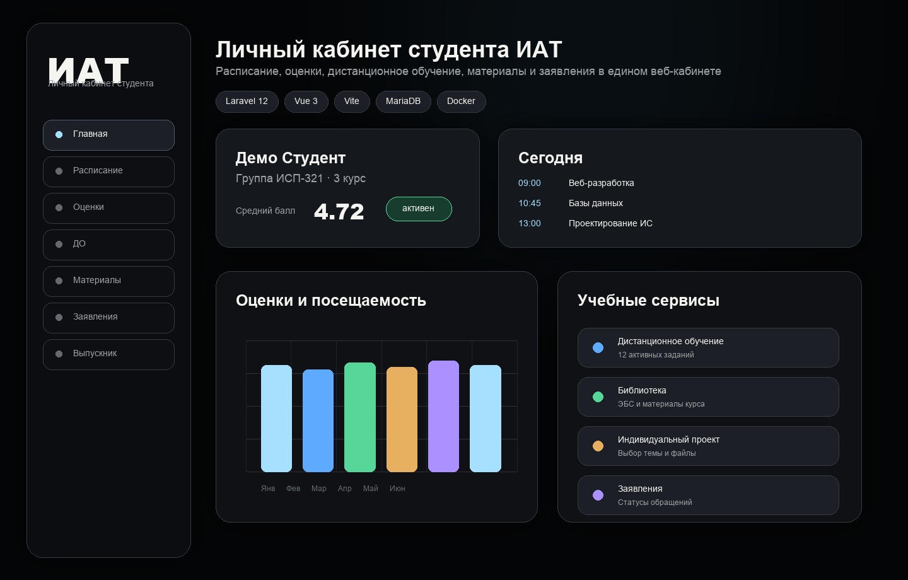Select the ДО sidebar item

tap(108, 245)
